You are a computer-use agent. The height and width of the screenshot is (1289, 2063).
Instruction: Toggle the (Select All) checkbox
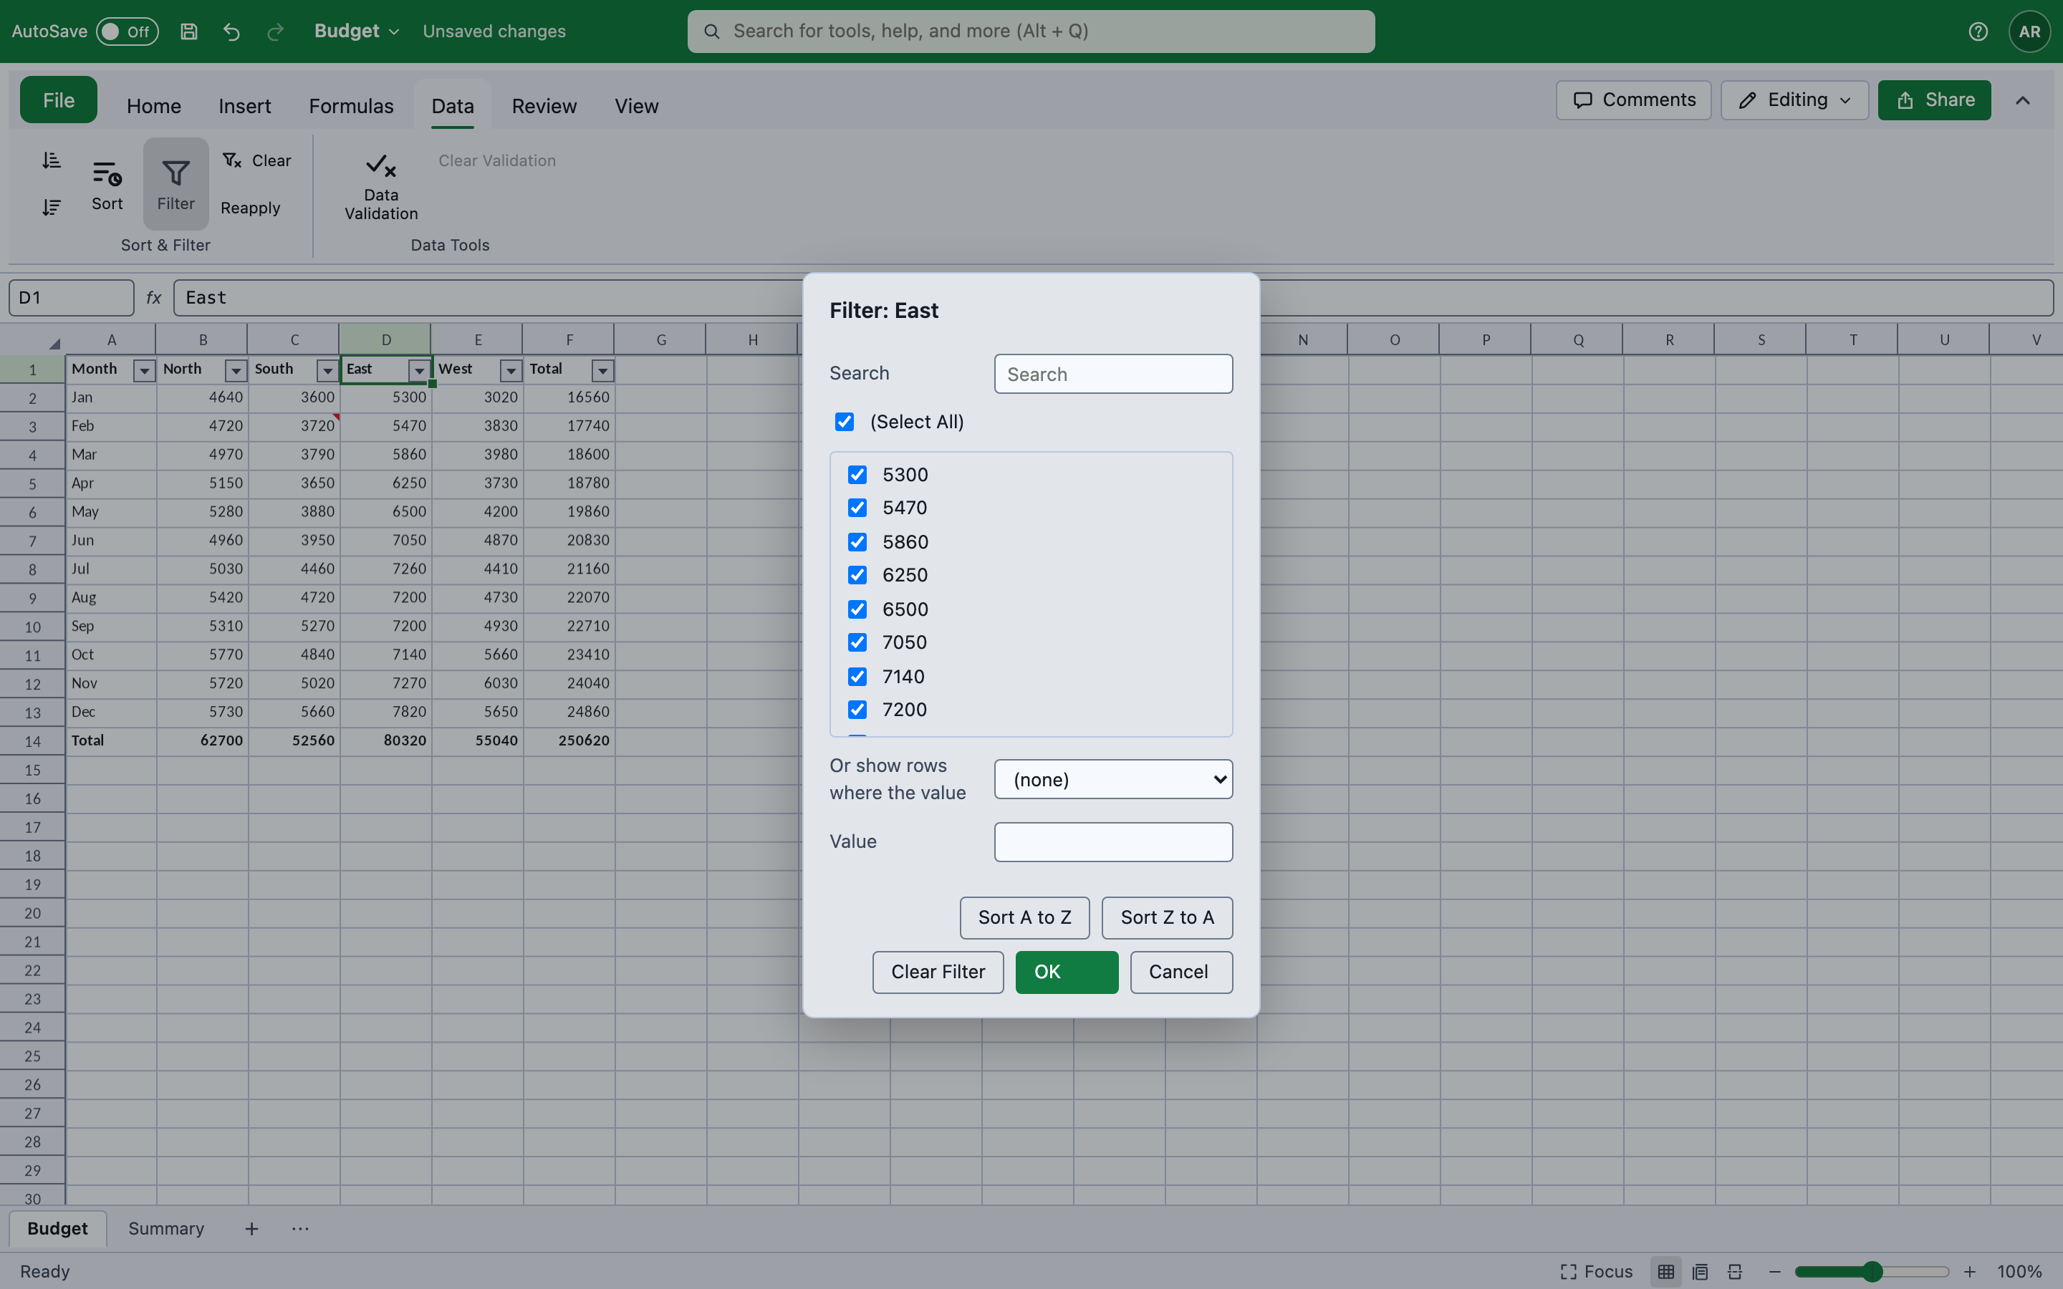coord(844,422)
